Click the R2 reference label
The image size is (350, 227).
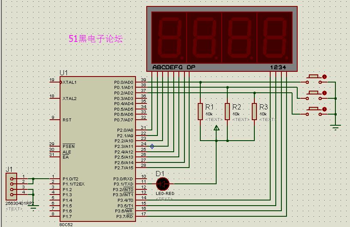(237, 107)
